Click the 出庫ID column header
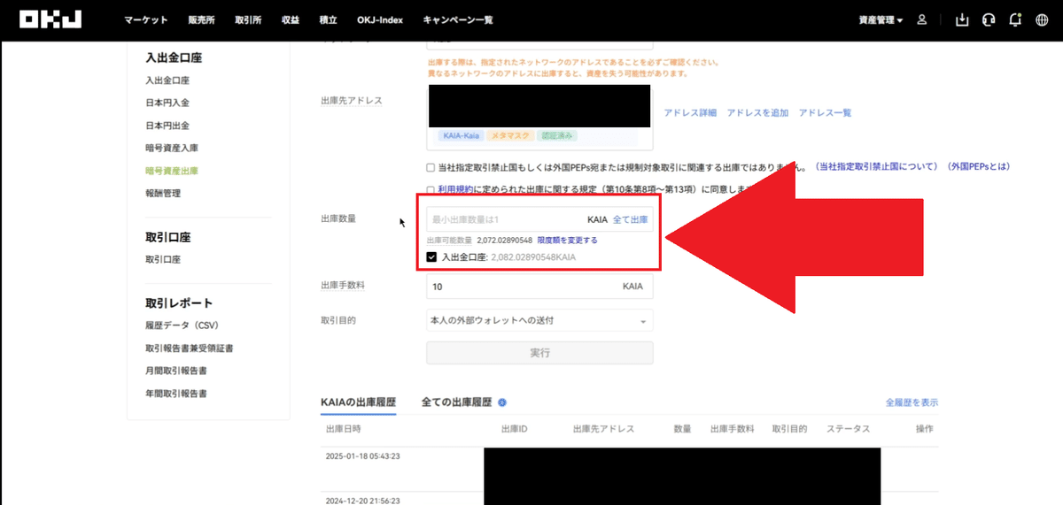 pyautogui.click(x=515, y=429)
